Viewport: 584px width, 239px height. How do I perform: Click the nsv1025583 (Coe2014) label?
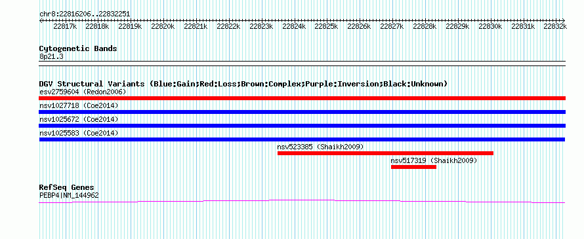pyautogui.click(x=79, y=133)
